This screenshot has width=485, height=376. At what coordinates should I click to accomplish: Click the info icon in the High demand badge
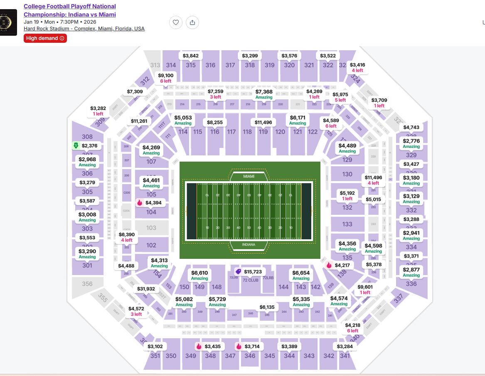[x=61, y=38]
